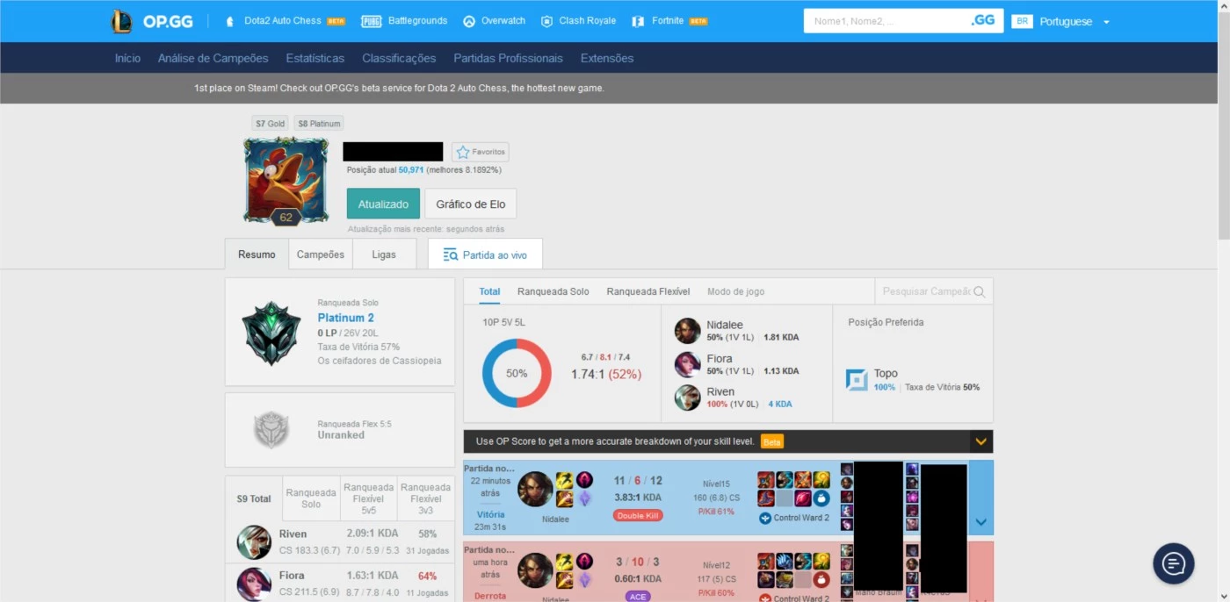Click the Dota 2 Auto Chess announcement banner
The width and height of the screenshot is (1230, 602).
click(x=399, y=88)
